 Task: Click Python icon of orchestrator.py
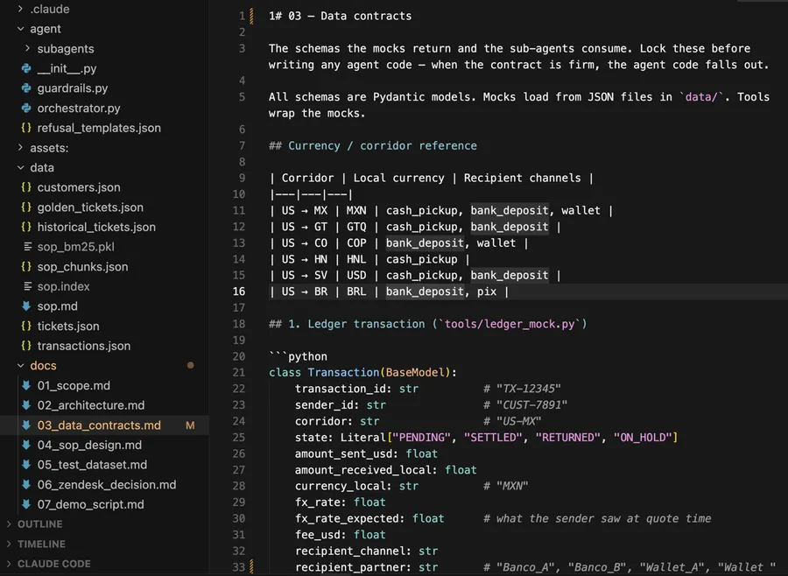(26, 108)
